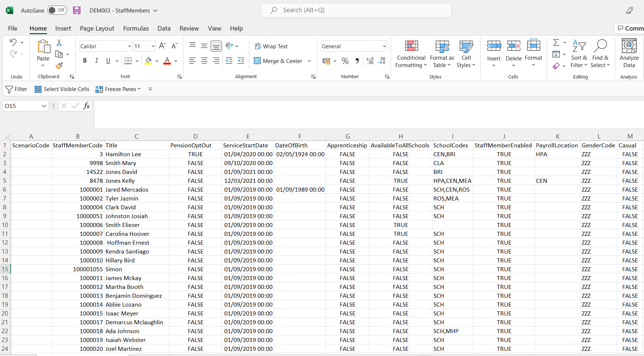644x356 pixels.
Task: Click the Save icon in title bar
Action: (x=77, y=10)
